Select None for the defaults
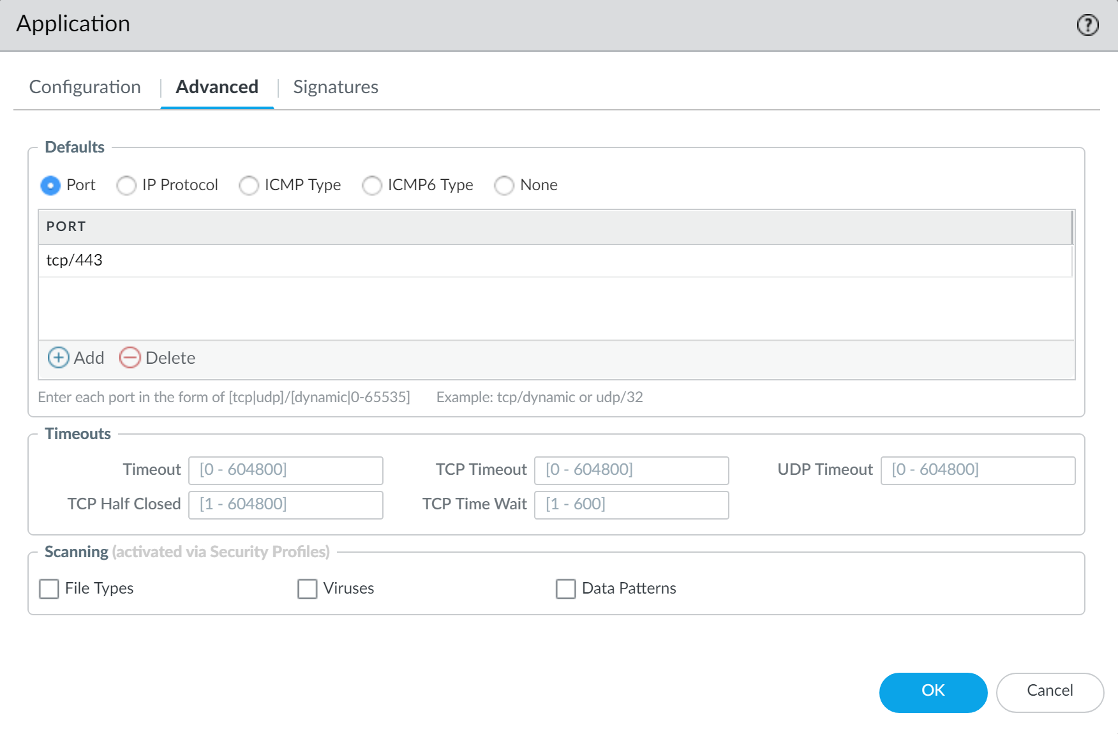The width and height of the screenshot is (1118, 734). click(504, 185)
